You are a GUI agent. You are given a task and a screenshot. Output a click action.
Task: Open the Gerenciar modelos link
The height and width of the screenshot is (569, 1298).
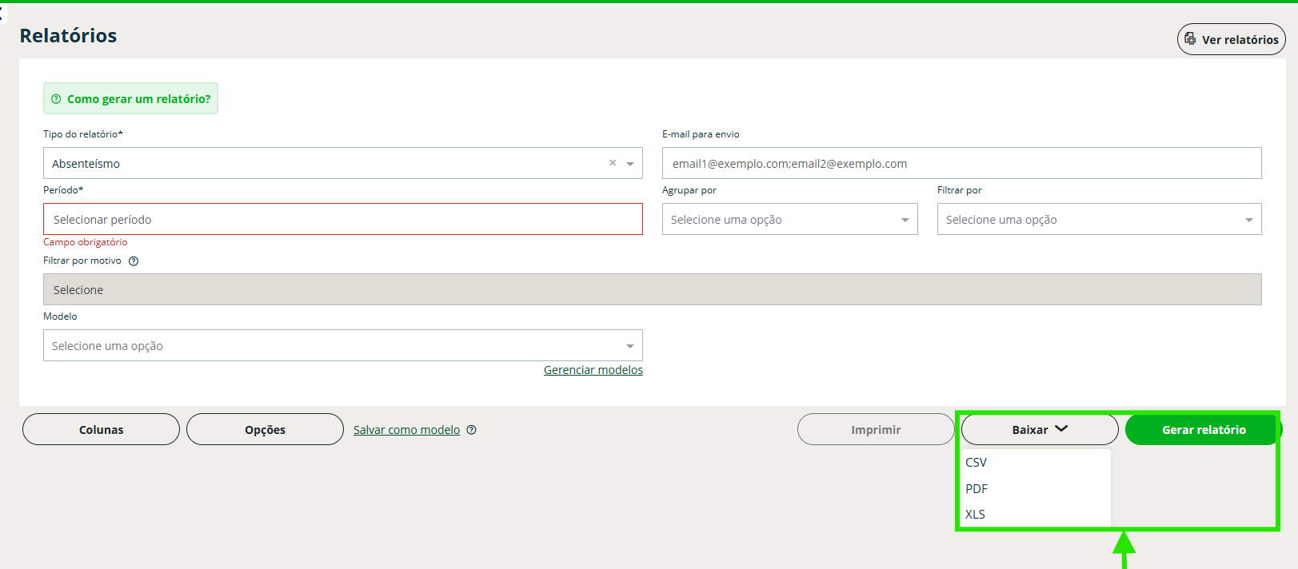(593, 370)
